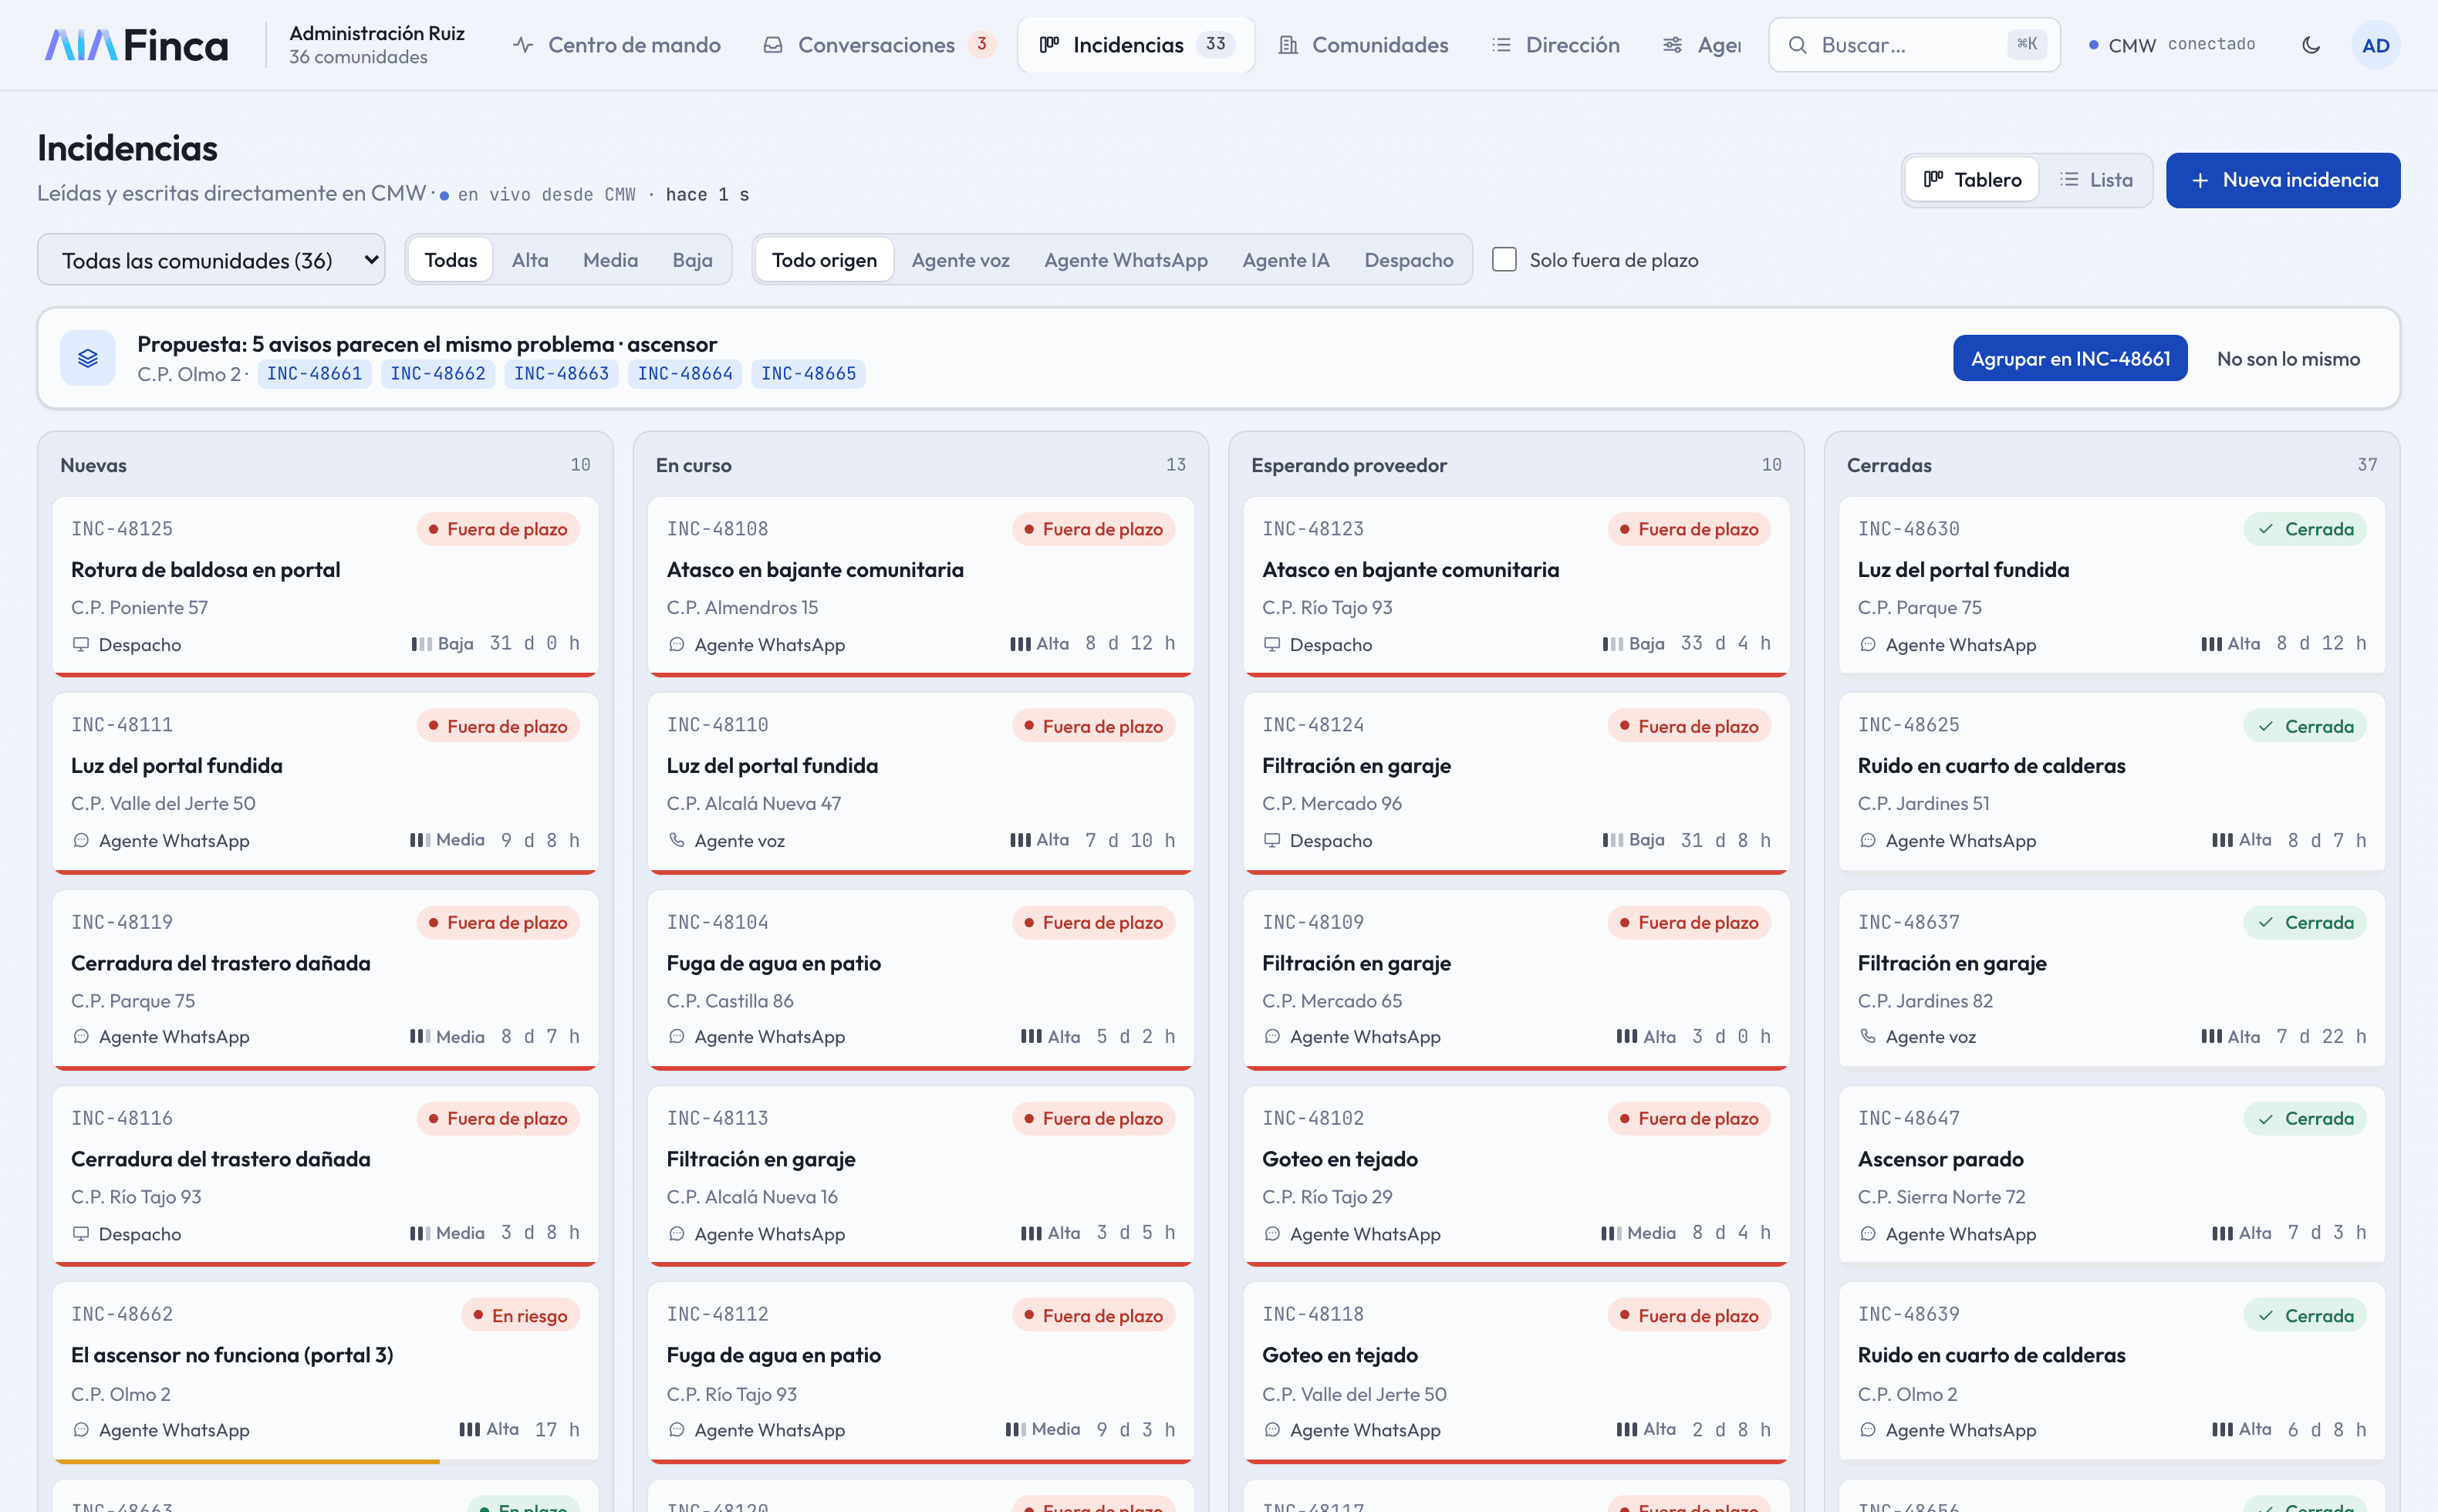Filter origin by Agente WhatsApp
This screenshot has height=1512, width=2438.
click(x=1126, y=260)
